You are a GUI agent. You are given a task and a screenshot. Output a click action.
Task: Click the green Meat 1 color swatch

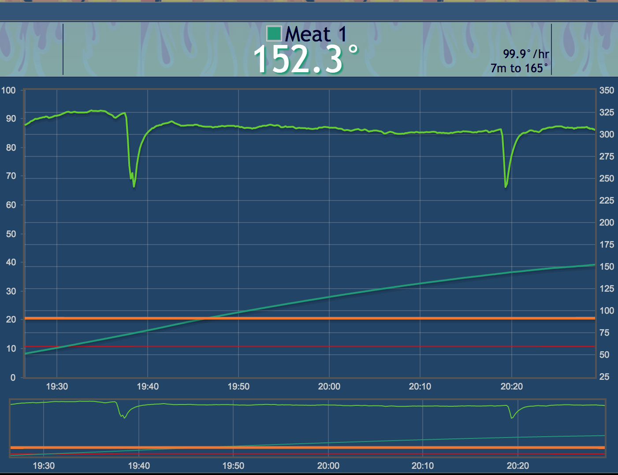pos(274,33)
